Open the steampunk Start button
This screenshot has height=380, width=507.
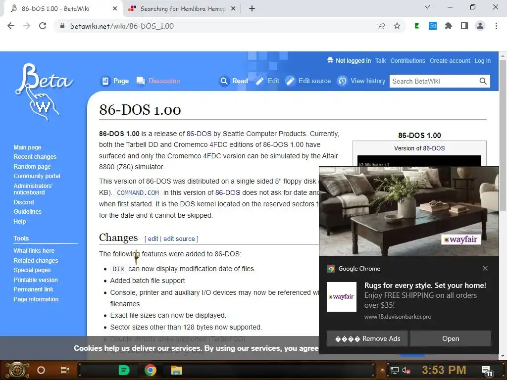pyautogui.click(x=17, y=370)
